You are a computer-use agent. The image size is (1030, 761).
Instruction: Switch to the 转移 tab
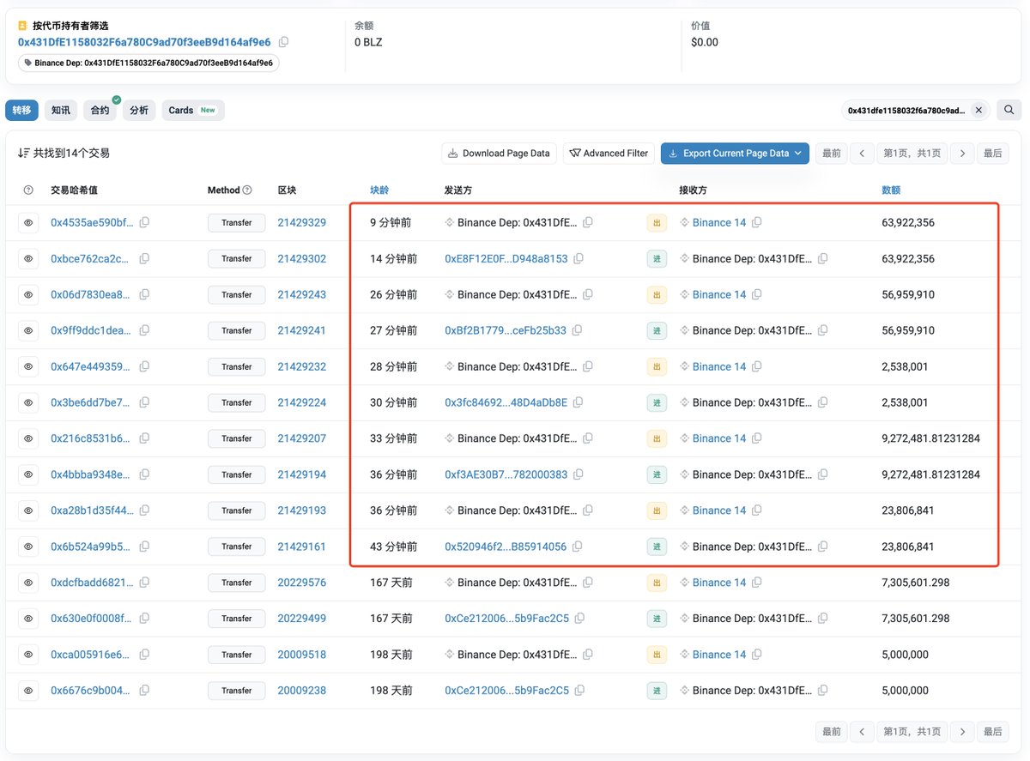(21, 110)
